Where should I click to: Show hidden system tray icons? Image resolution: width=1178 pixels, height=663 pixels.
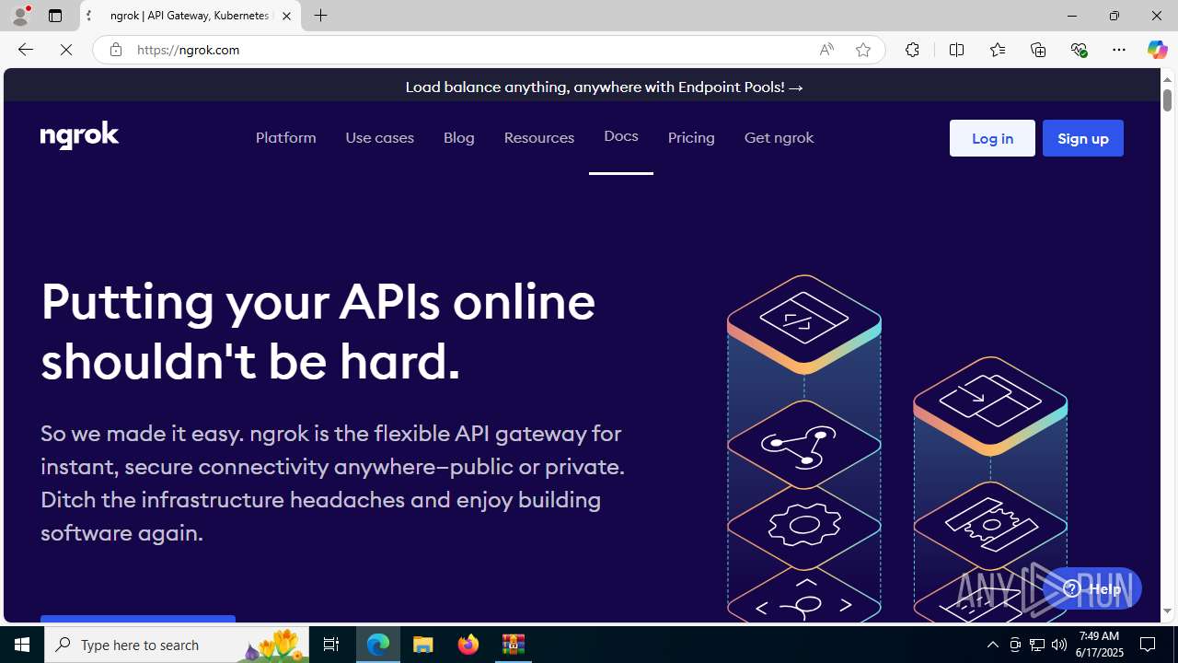click(x=992, y=645)
